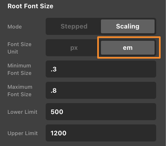Select the Maximum Font Size label text

pyautogui.click(x=20, y=91)
